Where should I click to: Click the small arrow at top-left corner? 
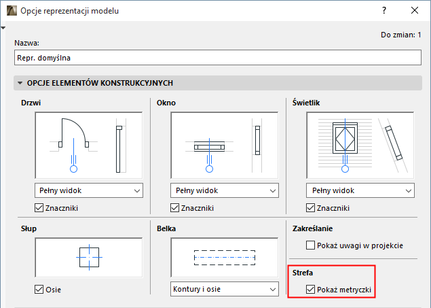[x=3, y=28]
